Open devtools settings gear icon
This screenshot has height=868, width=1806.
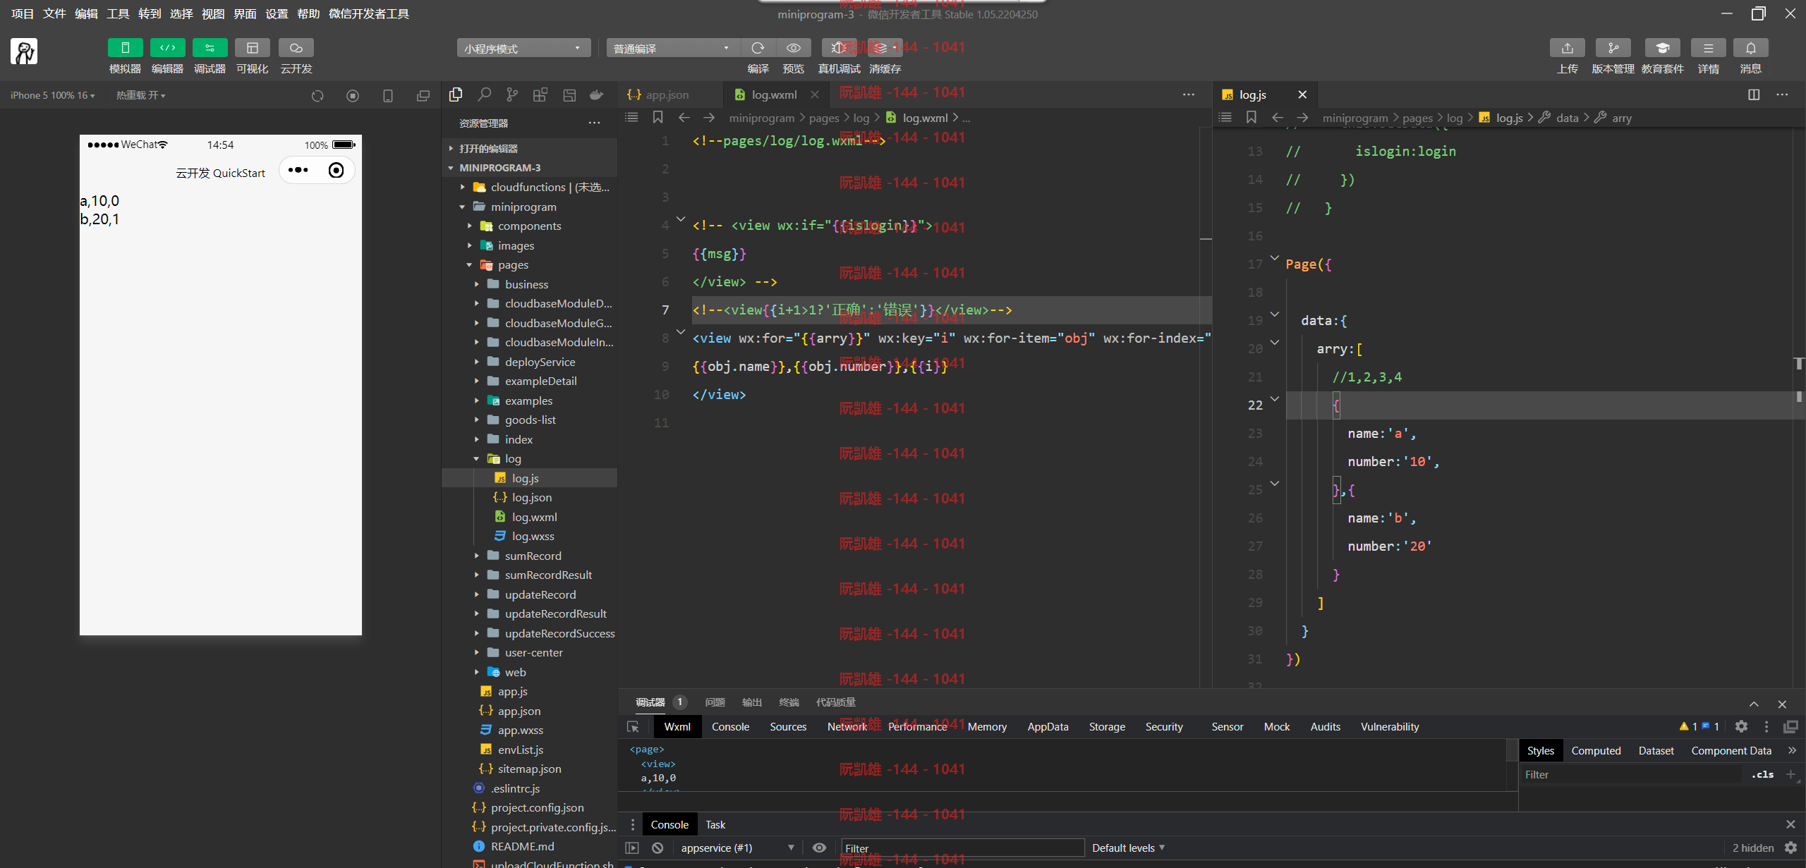[x=1741, y=727]
